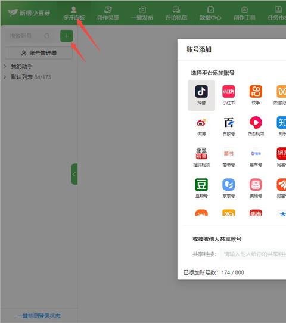Click the 账号添加 dialog title
The width and height of the screenshot is (286, 323).
199,49
